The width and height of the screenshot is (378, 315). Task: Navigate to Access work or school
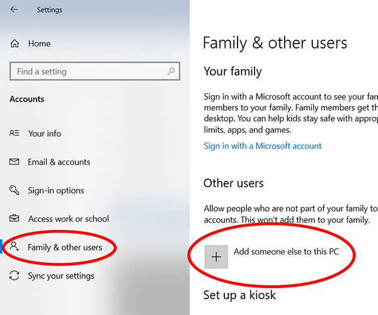click(69, 219)
